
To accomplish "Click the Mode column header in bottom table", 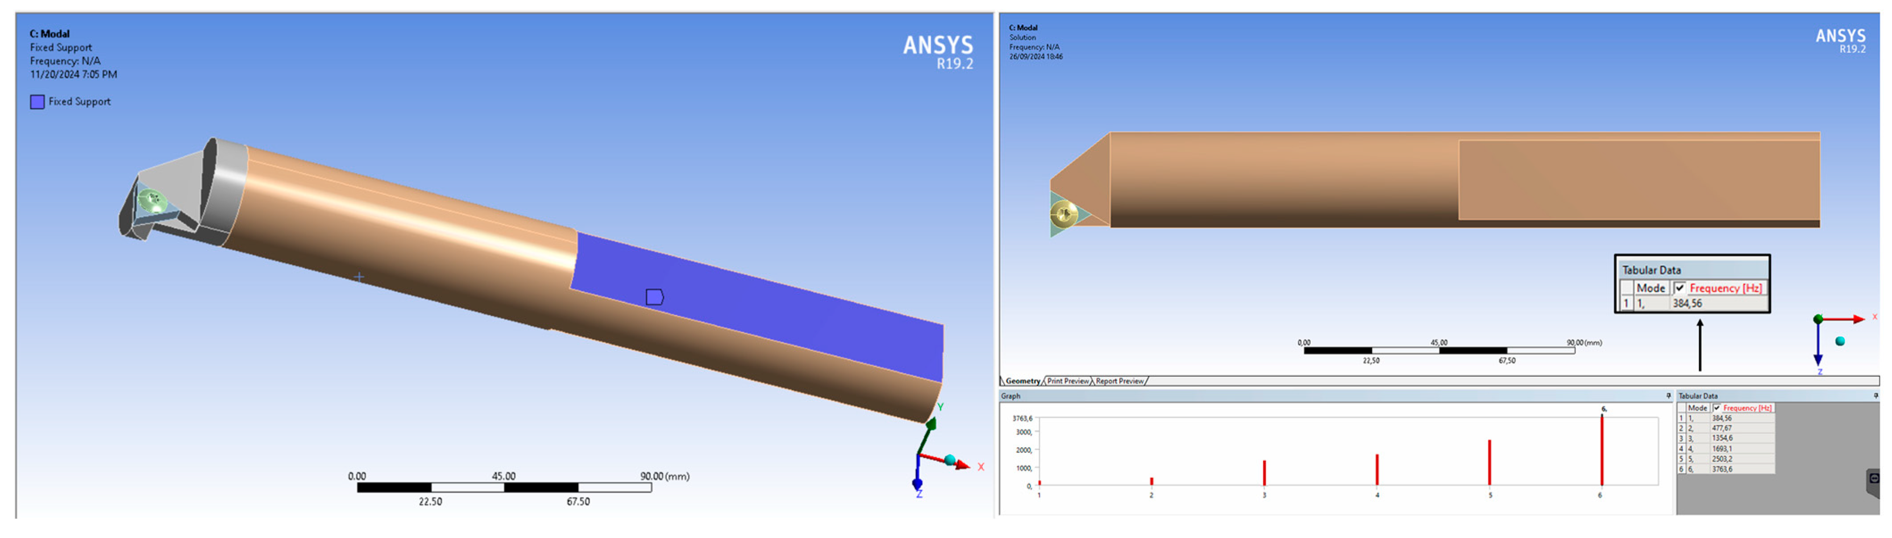I will click(x=1697, y=408).
